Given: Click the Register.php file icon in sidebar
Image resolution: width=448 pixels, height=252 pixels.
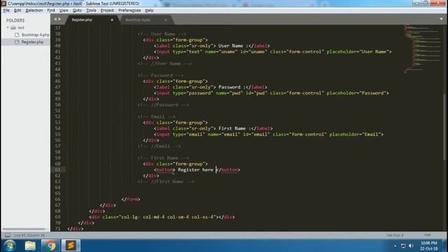Looking at the screenshot, I should pyautogui.click(x=17, y=42).
